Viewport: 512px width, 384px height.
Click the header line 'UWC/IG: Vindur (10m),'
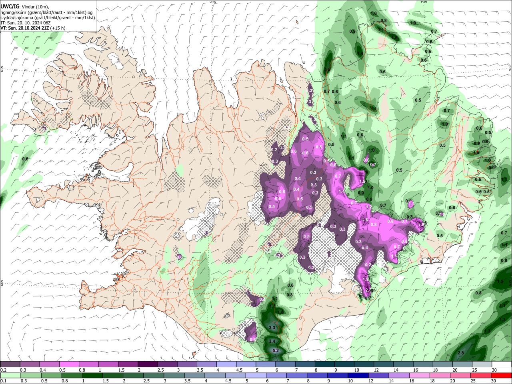25,7
